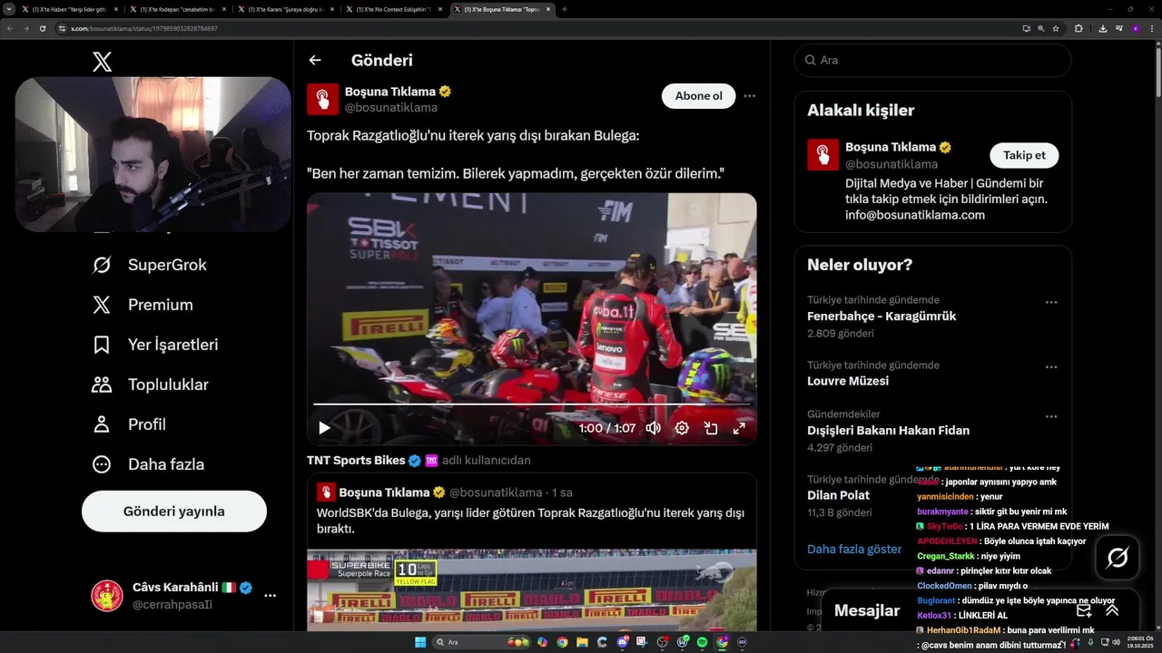Toggle picture-in-picture for the video

click(711, 428)
